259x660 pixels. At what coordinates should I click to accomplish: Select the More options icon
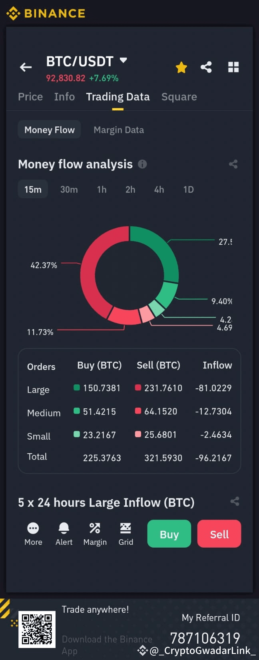click(x=33, y=528)
